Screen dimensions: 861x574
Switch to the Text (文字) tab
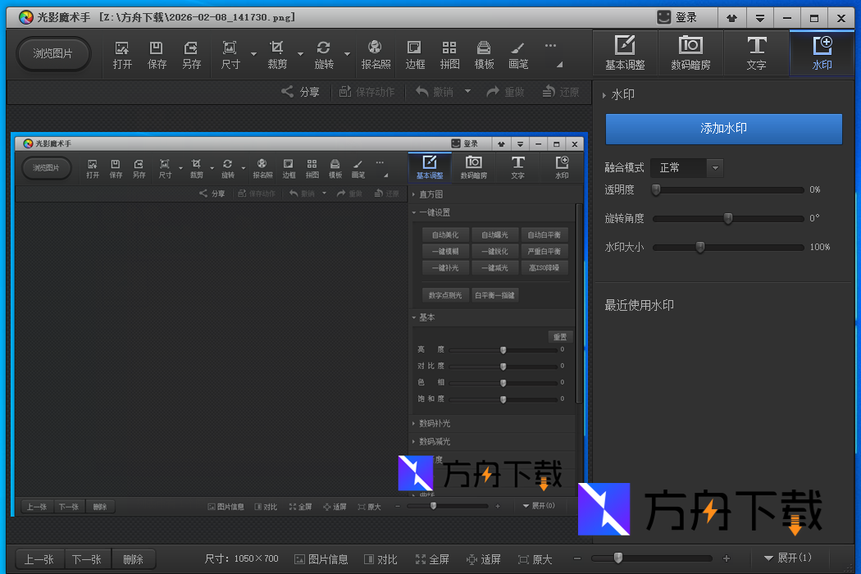pos(756,53)
